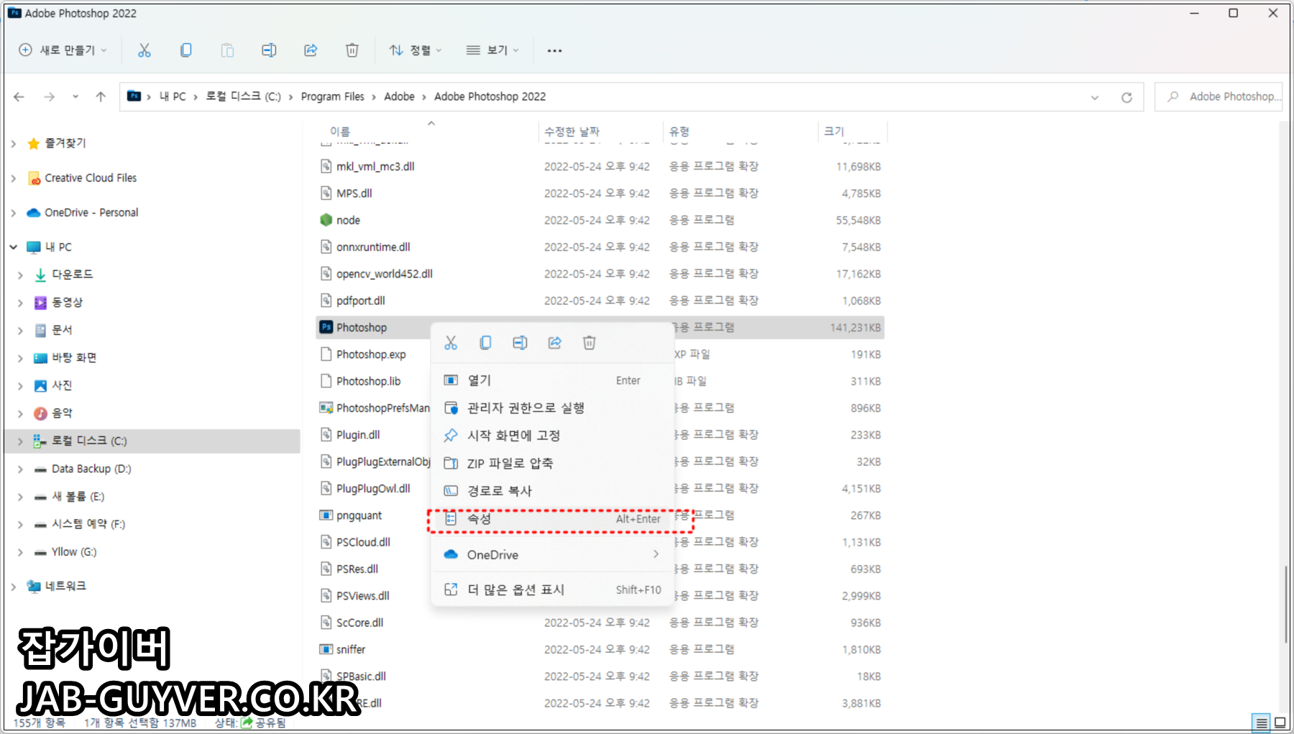
Task: Go up one folder with the up arrow
Action: coord(101,96)
